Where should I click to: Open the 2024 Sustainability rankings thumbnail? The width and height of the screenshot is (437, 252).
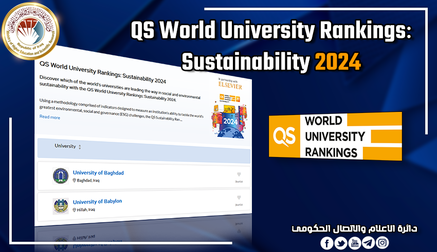(231, 115)
